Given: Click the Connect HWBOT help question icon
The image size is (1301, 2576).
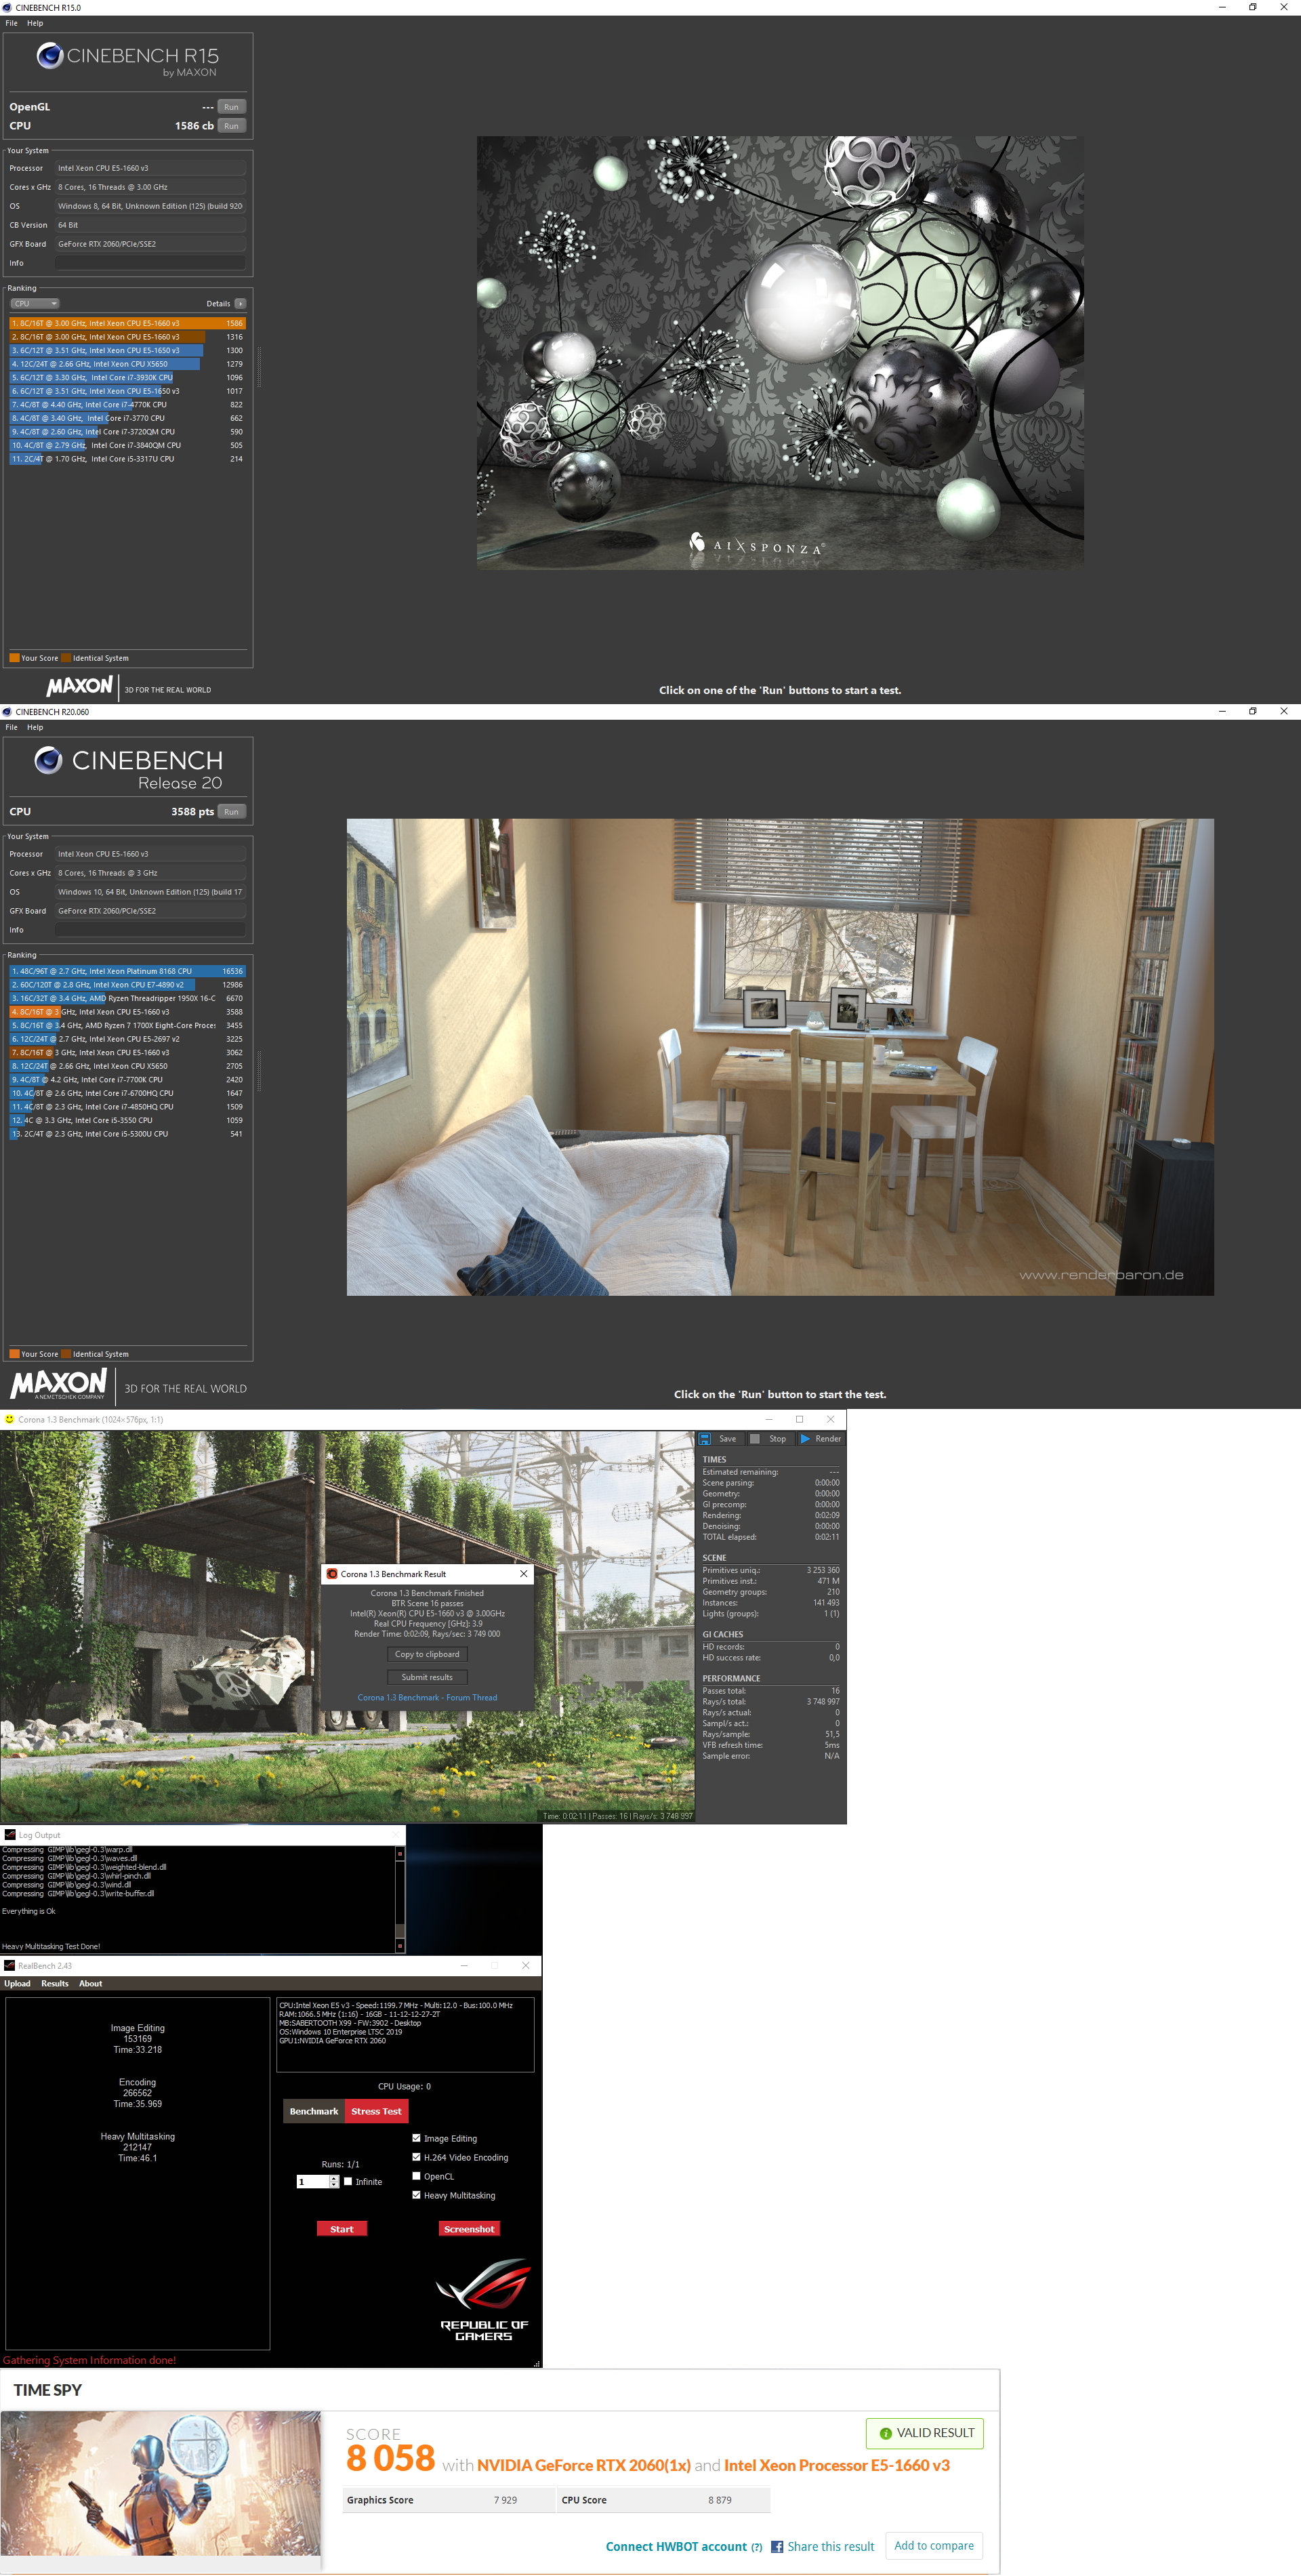Looking at the screenshot, I should 756,2547.
